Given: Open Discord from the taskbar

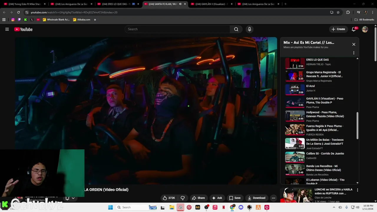Looking at the screenshot, I should tap(241, 207).
